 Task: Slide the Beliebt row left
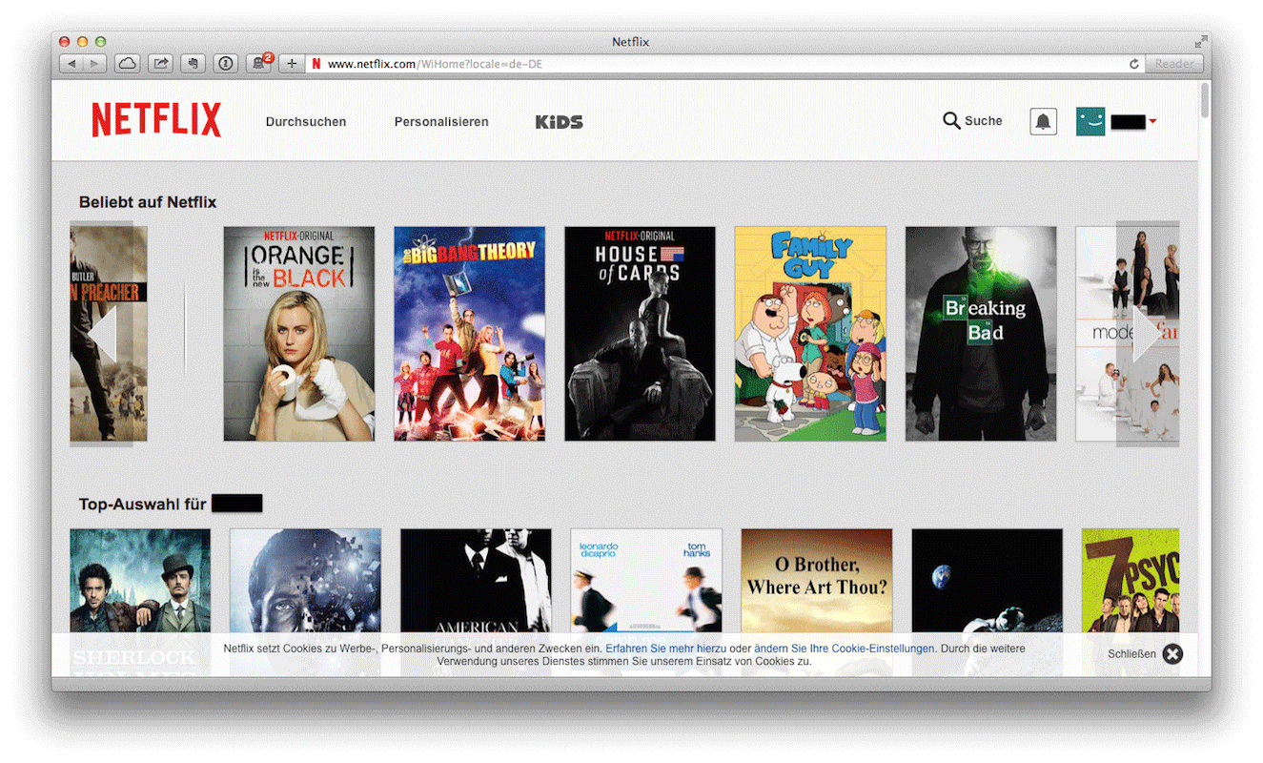click(x=102, y=334)
